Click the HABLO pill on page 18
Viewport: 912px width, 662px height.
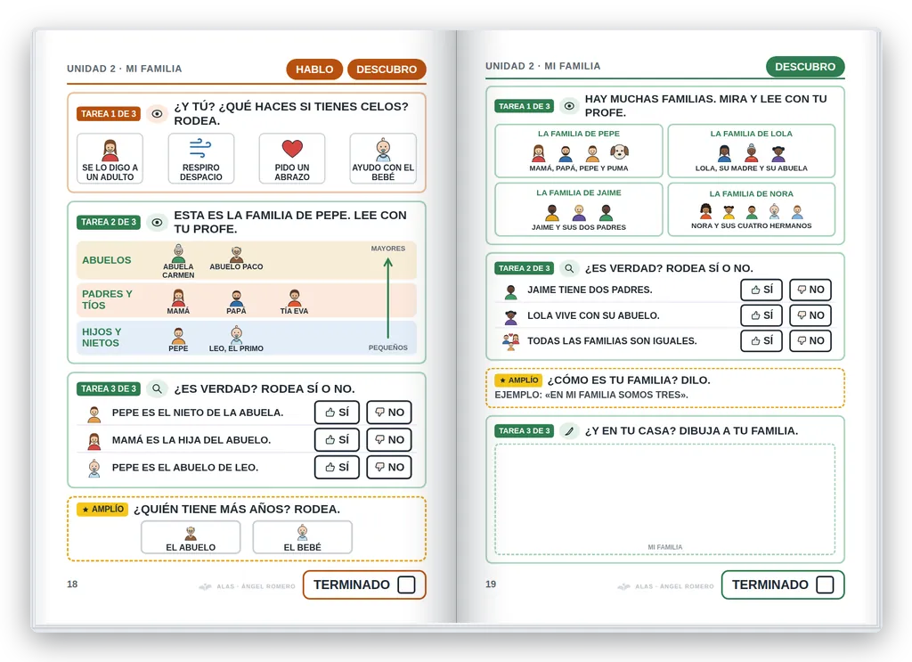(x=314, y=69)
